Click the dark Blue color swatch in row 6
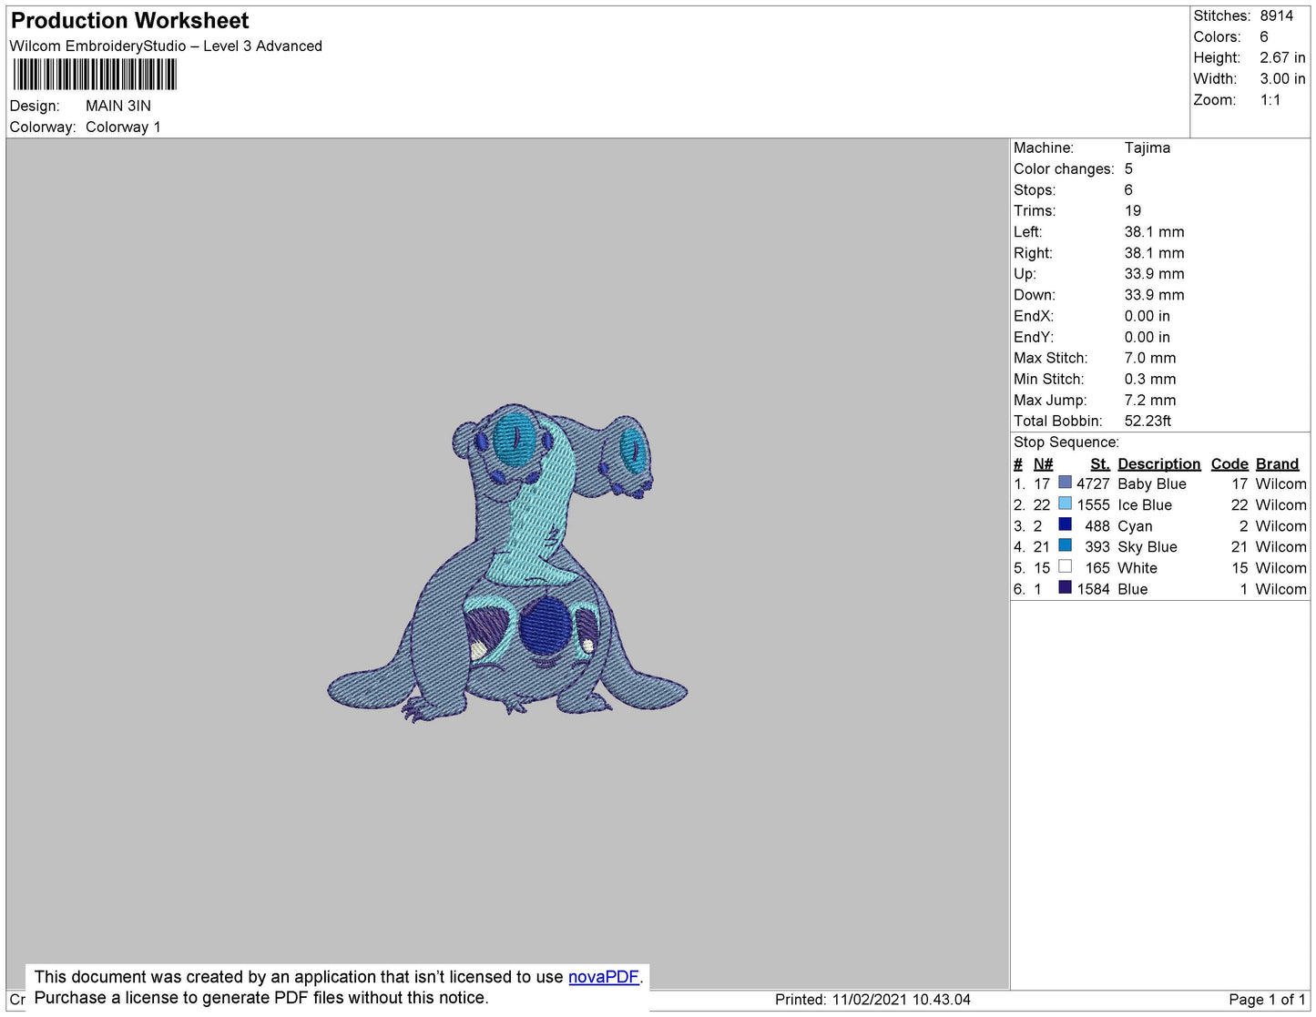Screen dimensions: 1316x1017 [x=1065, y=588]
